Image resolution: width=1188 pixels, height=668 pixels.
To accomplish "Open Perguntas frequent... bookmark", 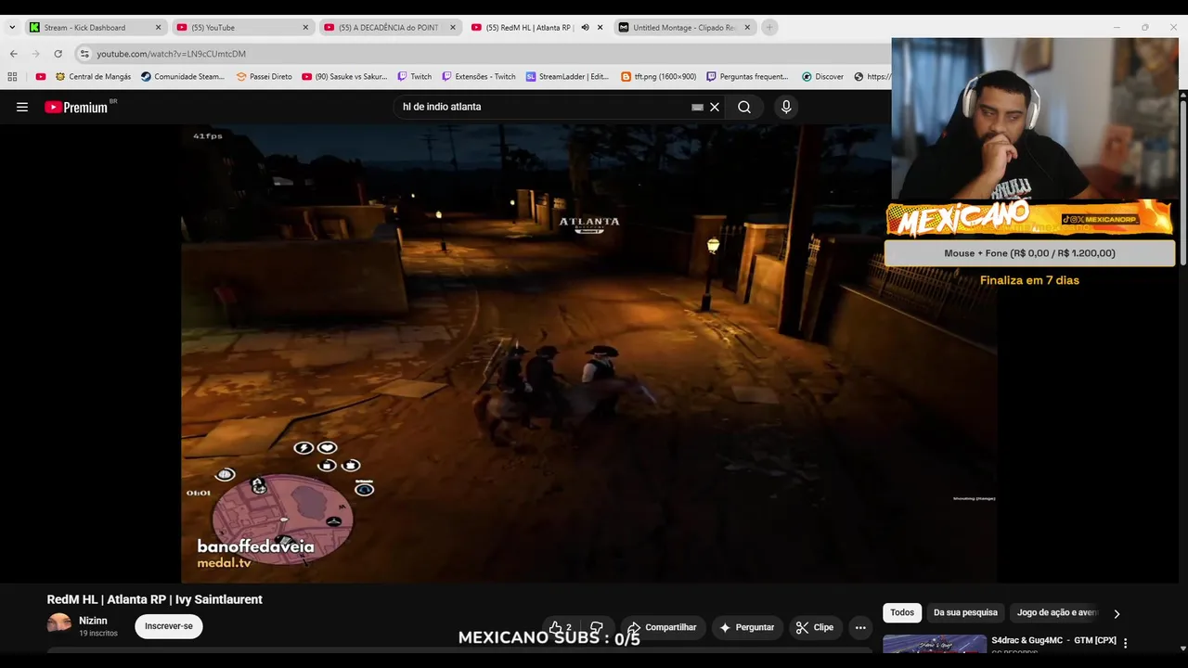I will coord(747,77).
